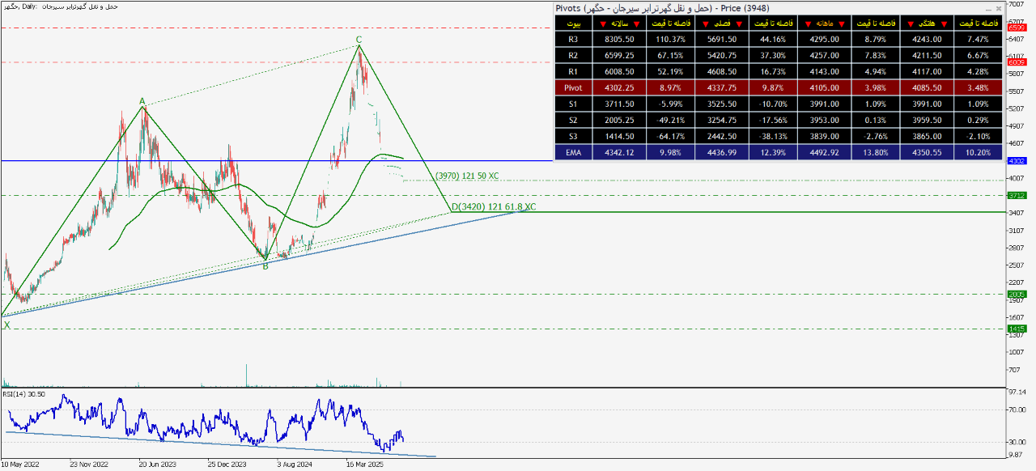
Task: Select the Pivot row label in the table
Action: click(x=573, y=87)
